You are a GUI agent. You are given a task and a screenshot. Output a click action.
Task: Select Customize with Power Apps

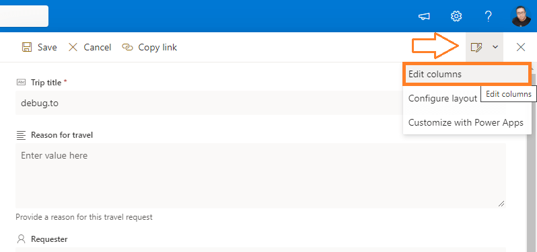(x=467, y=122)
